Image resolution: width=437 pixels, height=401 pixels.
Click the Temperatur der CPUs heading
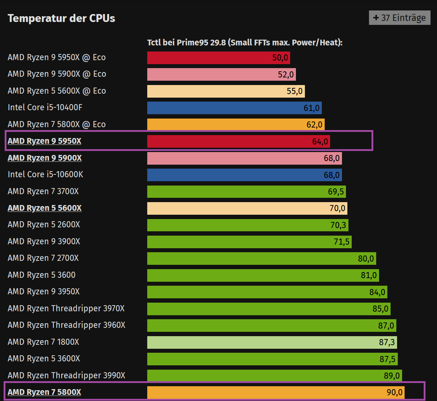61,18
